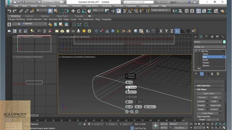Select the Polygon sub-object level

pyautogui.click(x=206, y=62)
